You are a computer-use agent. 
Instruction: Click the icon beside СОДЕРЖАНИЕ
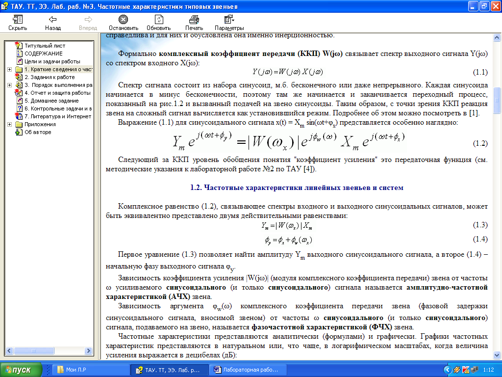[x=20, y=54]
